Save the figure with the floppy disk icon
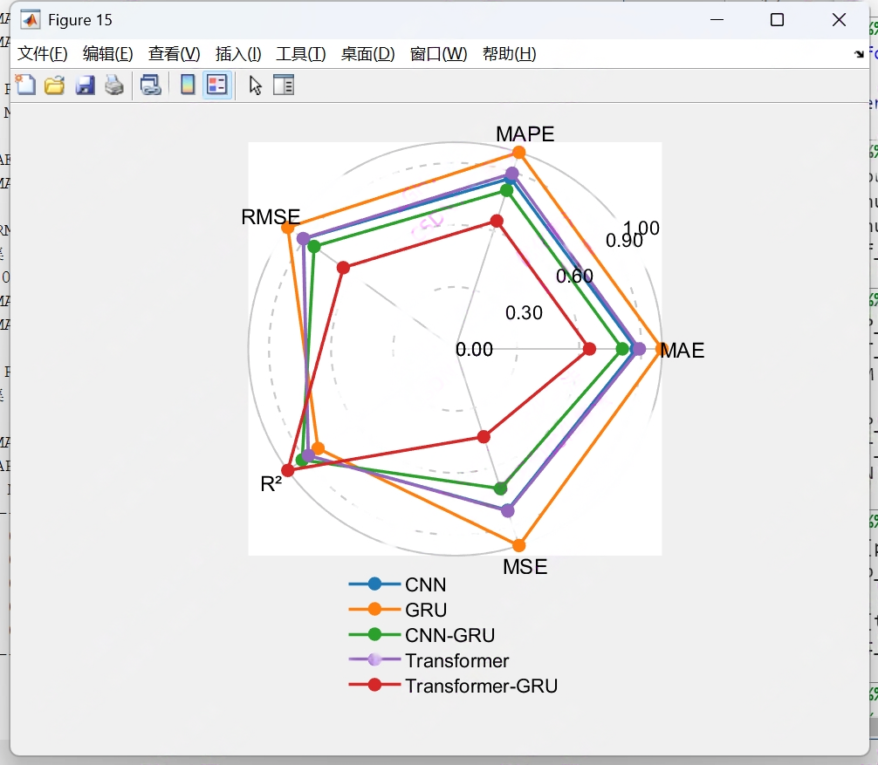 point(85,85)
